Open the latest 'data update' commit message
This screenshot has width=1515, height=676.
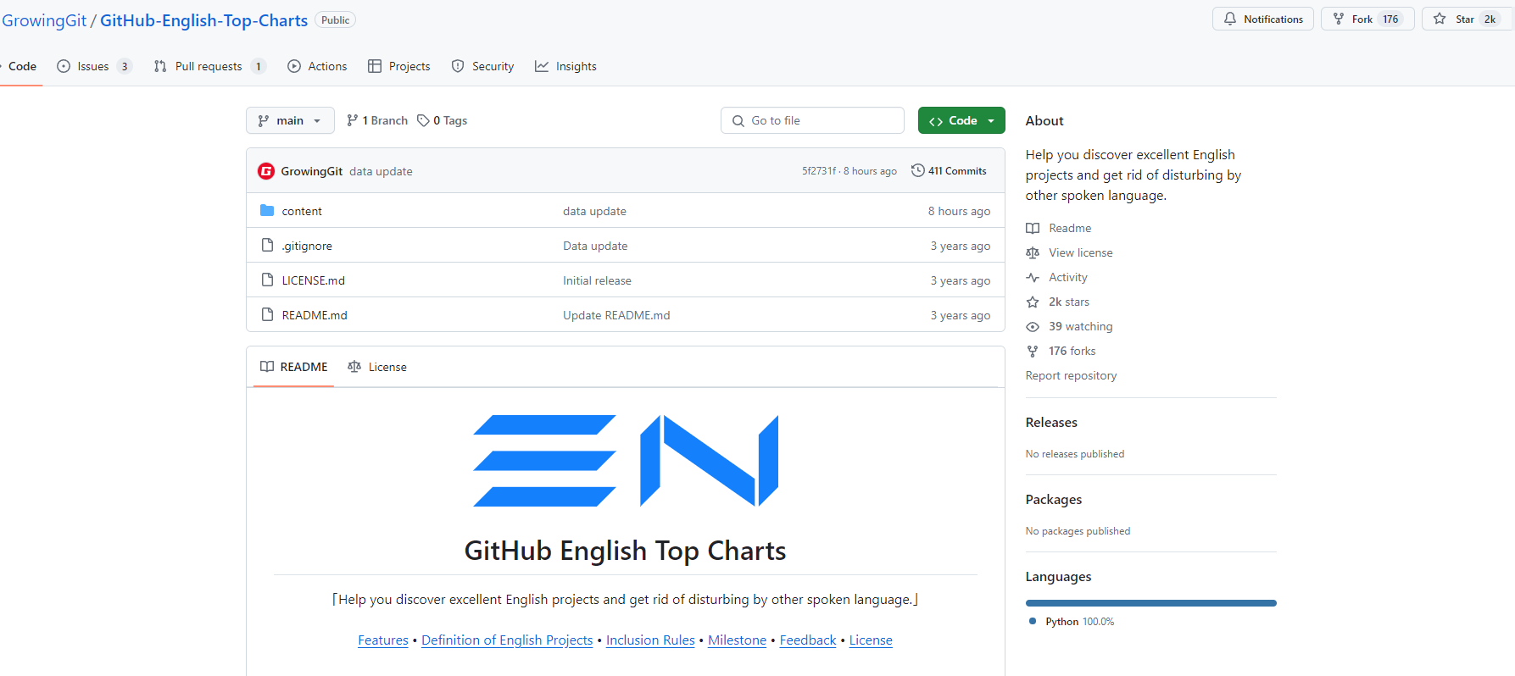381,171
